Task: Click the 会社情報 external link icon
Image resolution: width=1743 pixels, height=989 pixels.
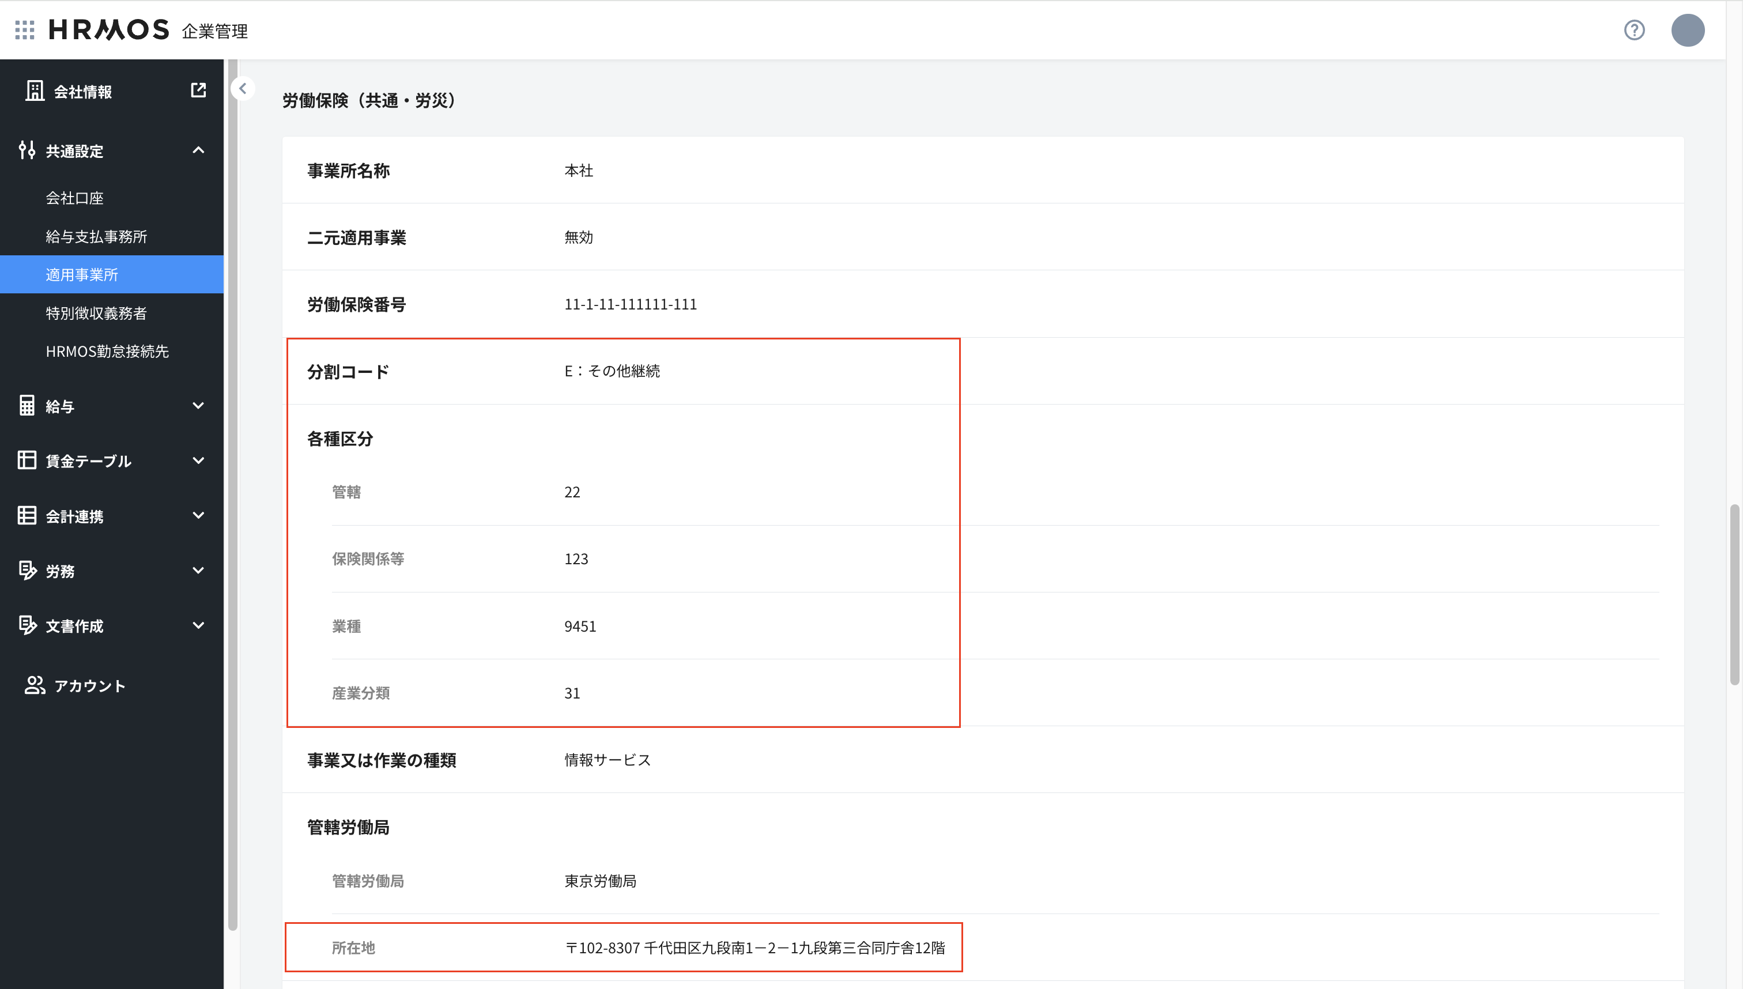Action: pos(198,90)
